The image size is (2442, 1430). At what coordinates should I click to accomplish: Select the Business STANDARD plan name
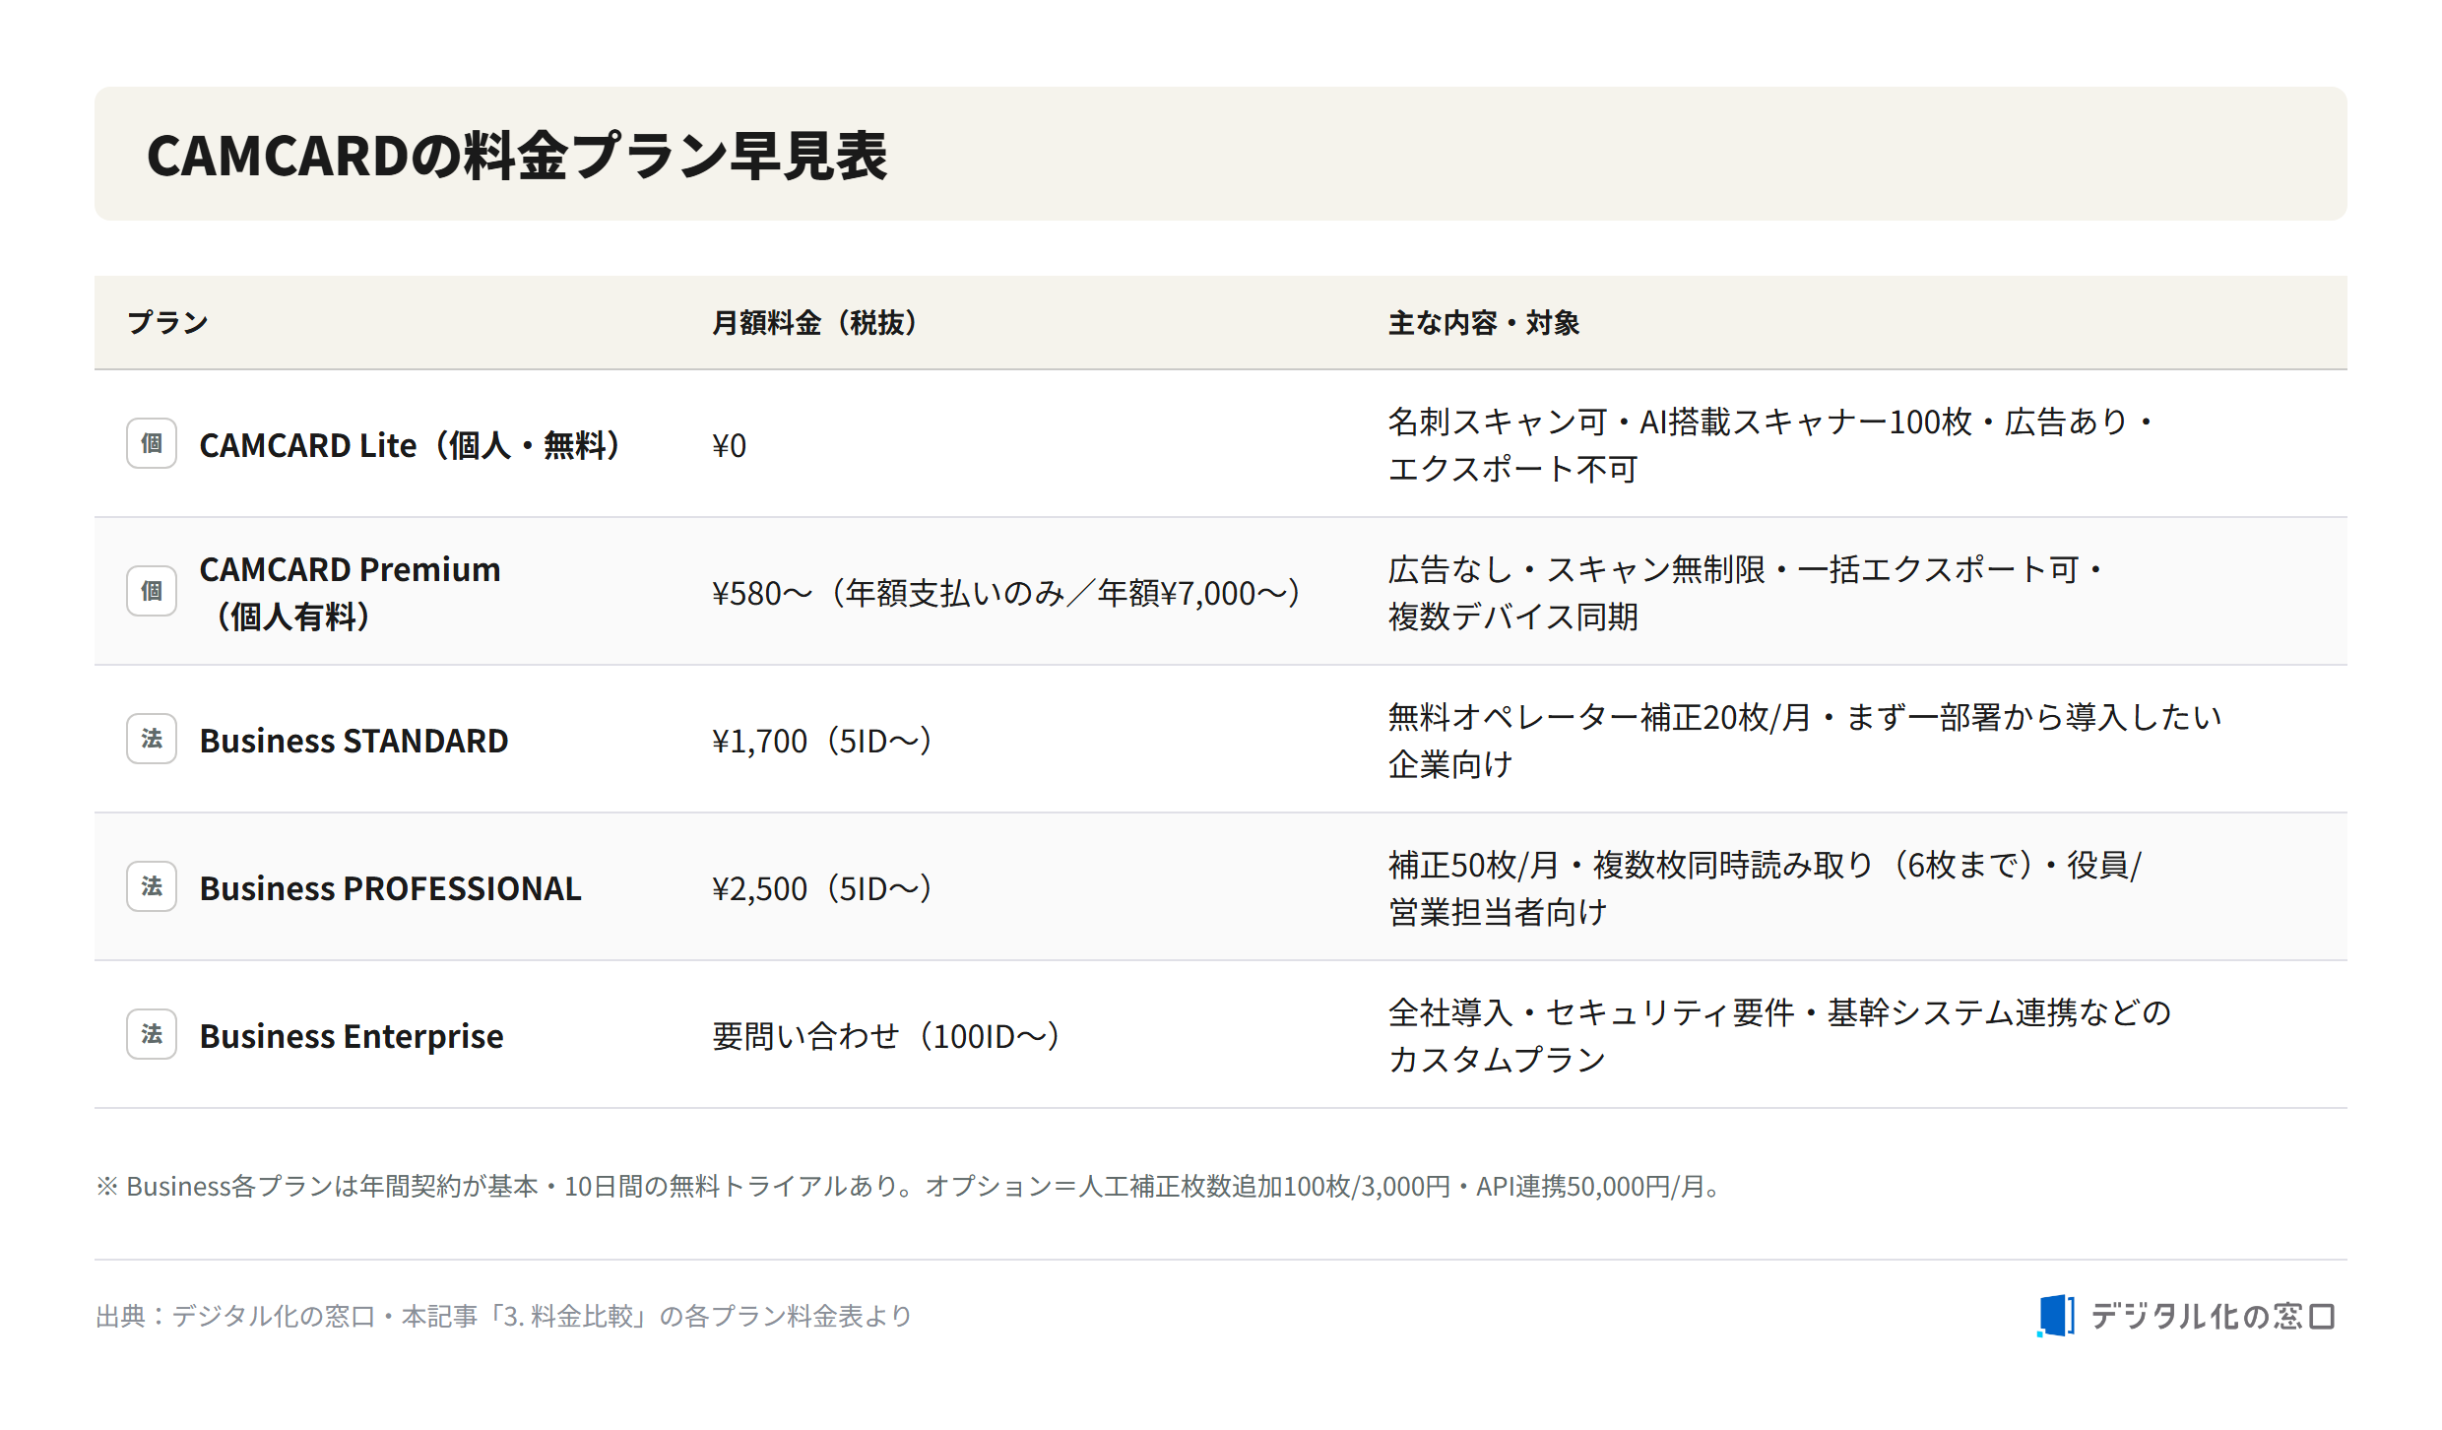coord(353,741)
